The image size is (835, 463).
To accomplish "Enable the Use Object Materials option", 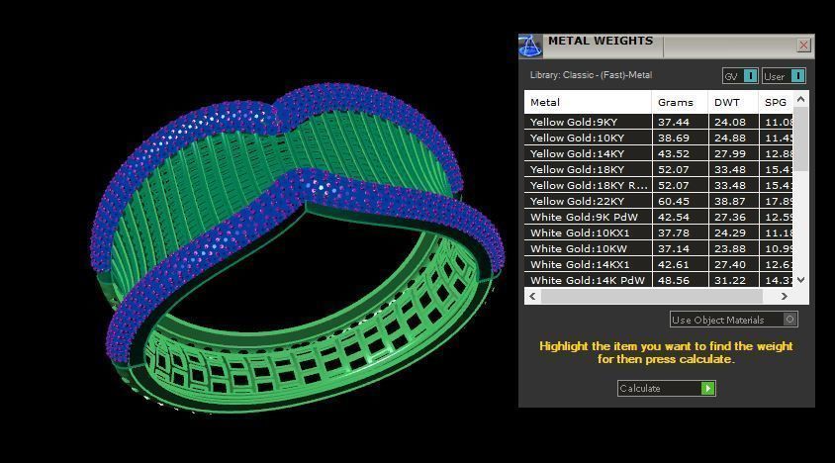I will click(x=734, y=320).
